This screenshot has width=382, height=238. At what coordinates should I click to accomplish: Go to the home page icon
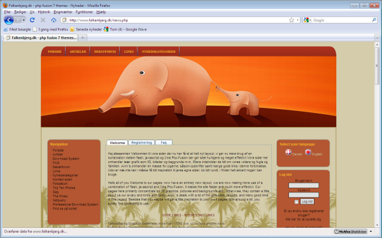(53, 20)
